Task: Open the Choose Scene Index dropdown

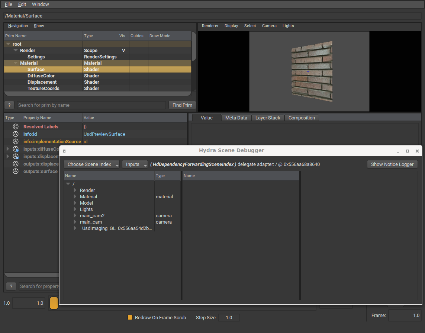Action: [91, 164]
